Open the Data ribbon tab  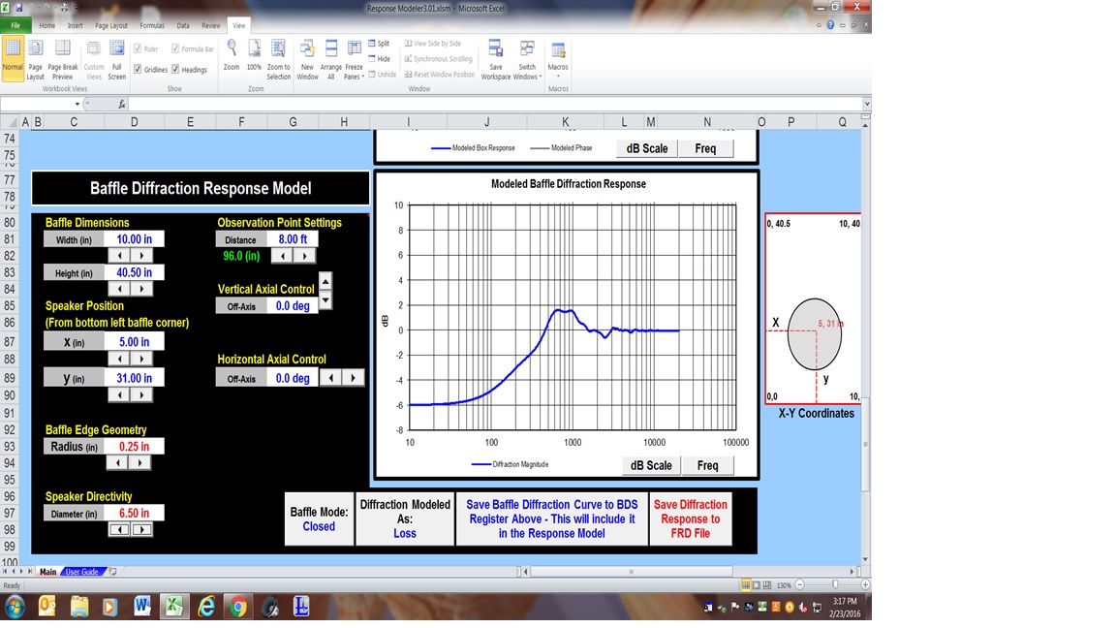click(x=183, y=25)
